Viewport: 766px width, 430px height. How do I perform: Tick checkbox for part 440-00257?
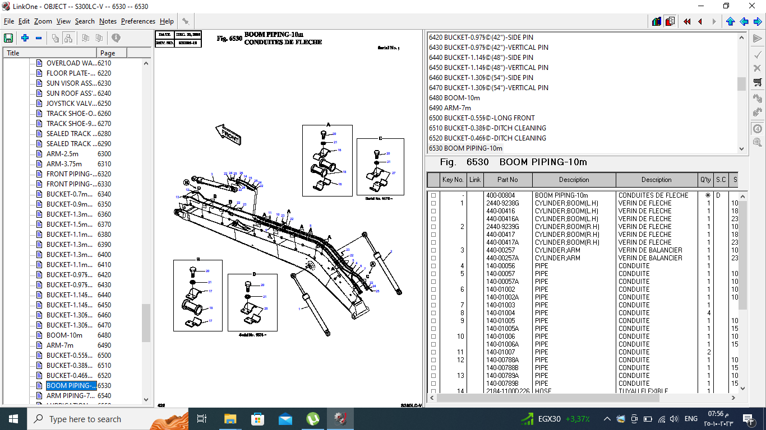[433, 250]
